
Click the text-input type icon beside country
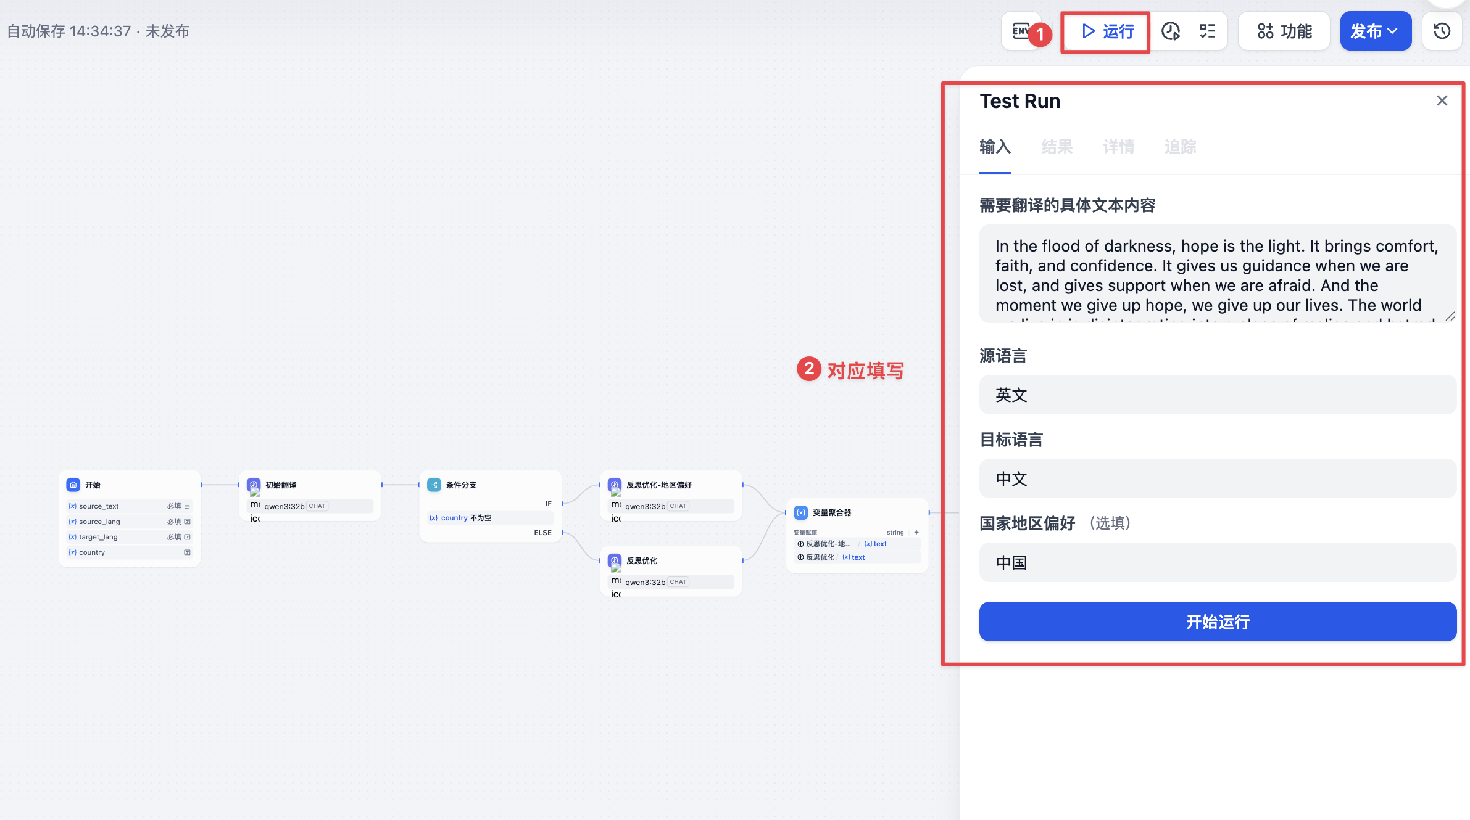(187, 552)
